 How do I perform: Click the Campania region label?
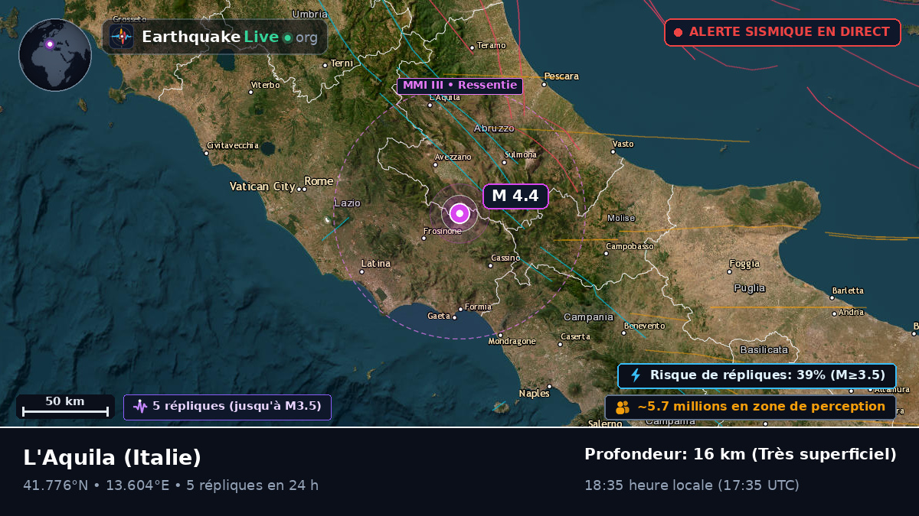pos(588,317)
